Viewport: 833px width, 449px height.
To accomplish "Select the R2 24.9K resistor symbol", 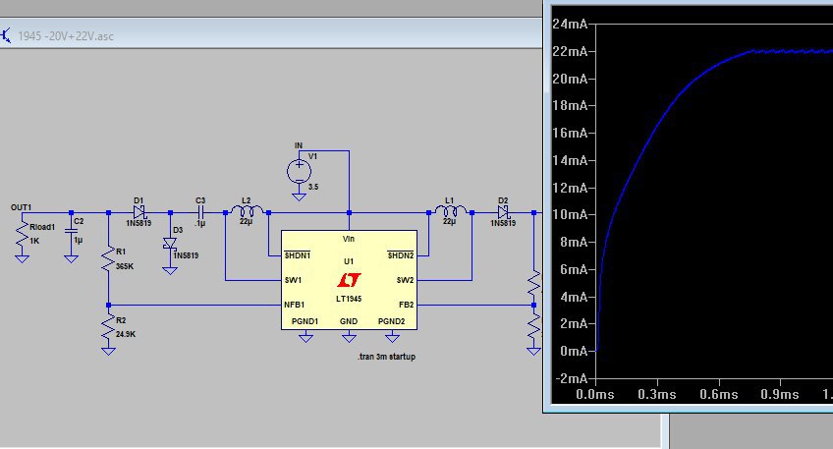I will point(108,328).
